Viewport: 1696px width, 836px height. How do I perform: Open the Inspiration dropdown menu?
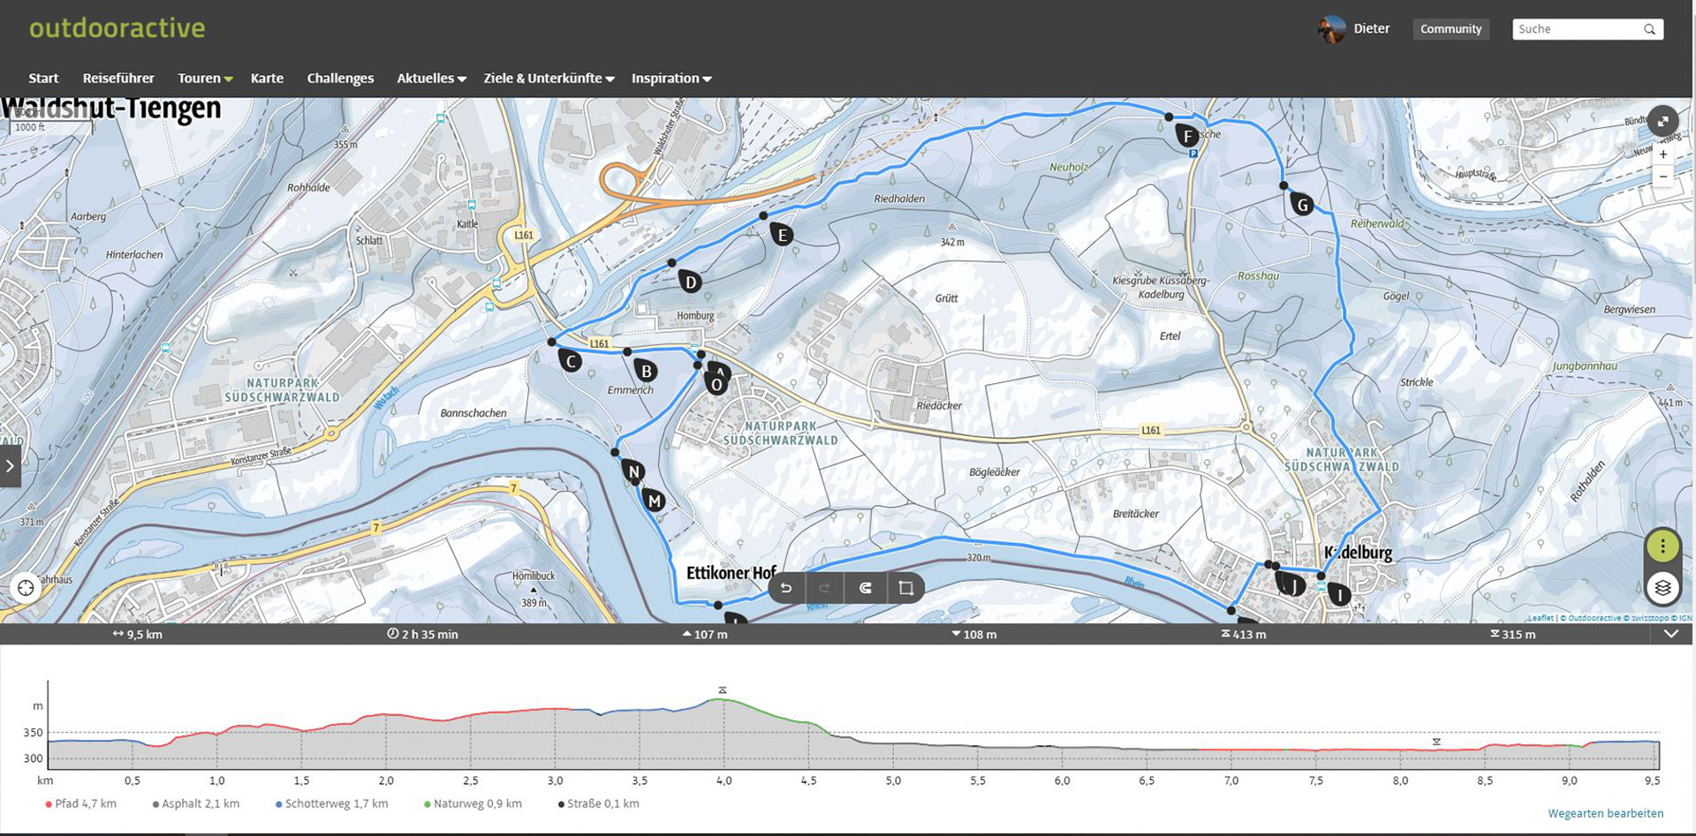[671, 78]
